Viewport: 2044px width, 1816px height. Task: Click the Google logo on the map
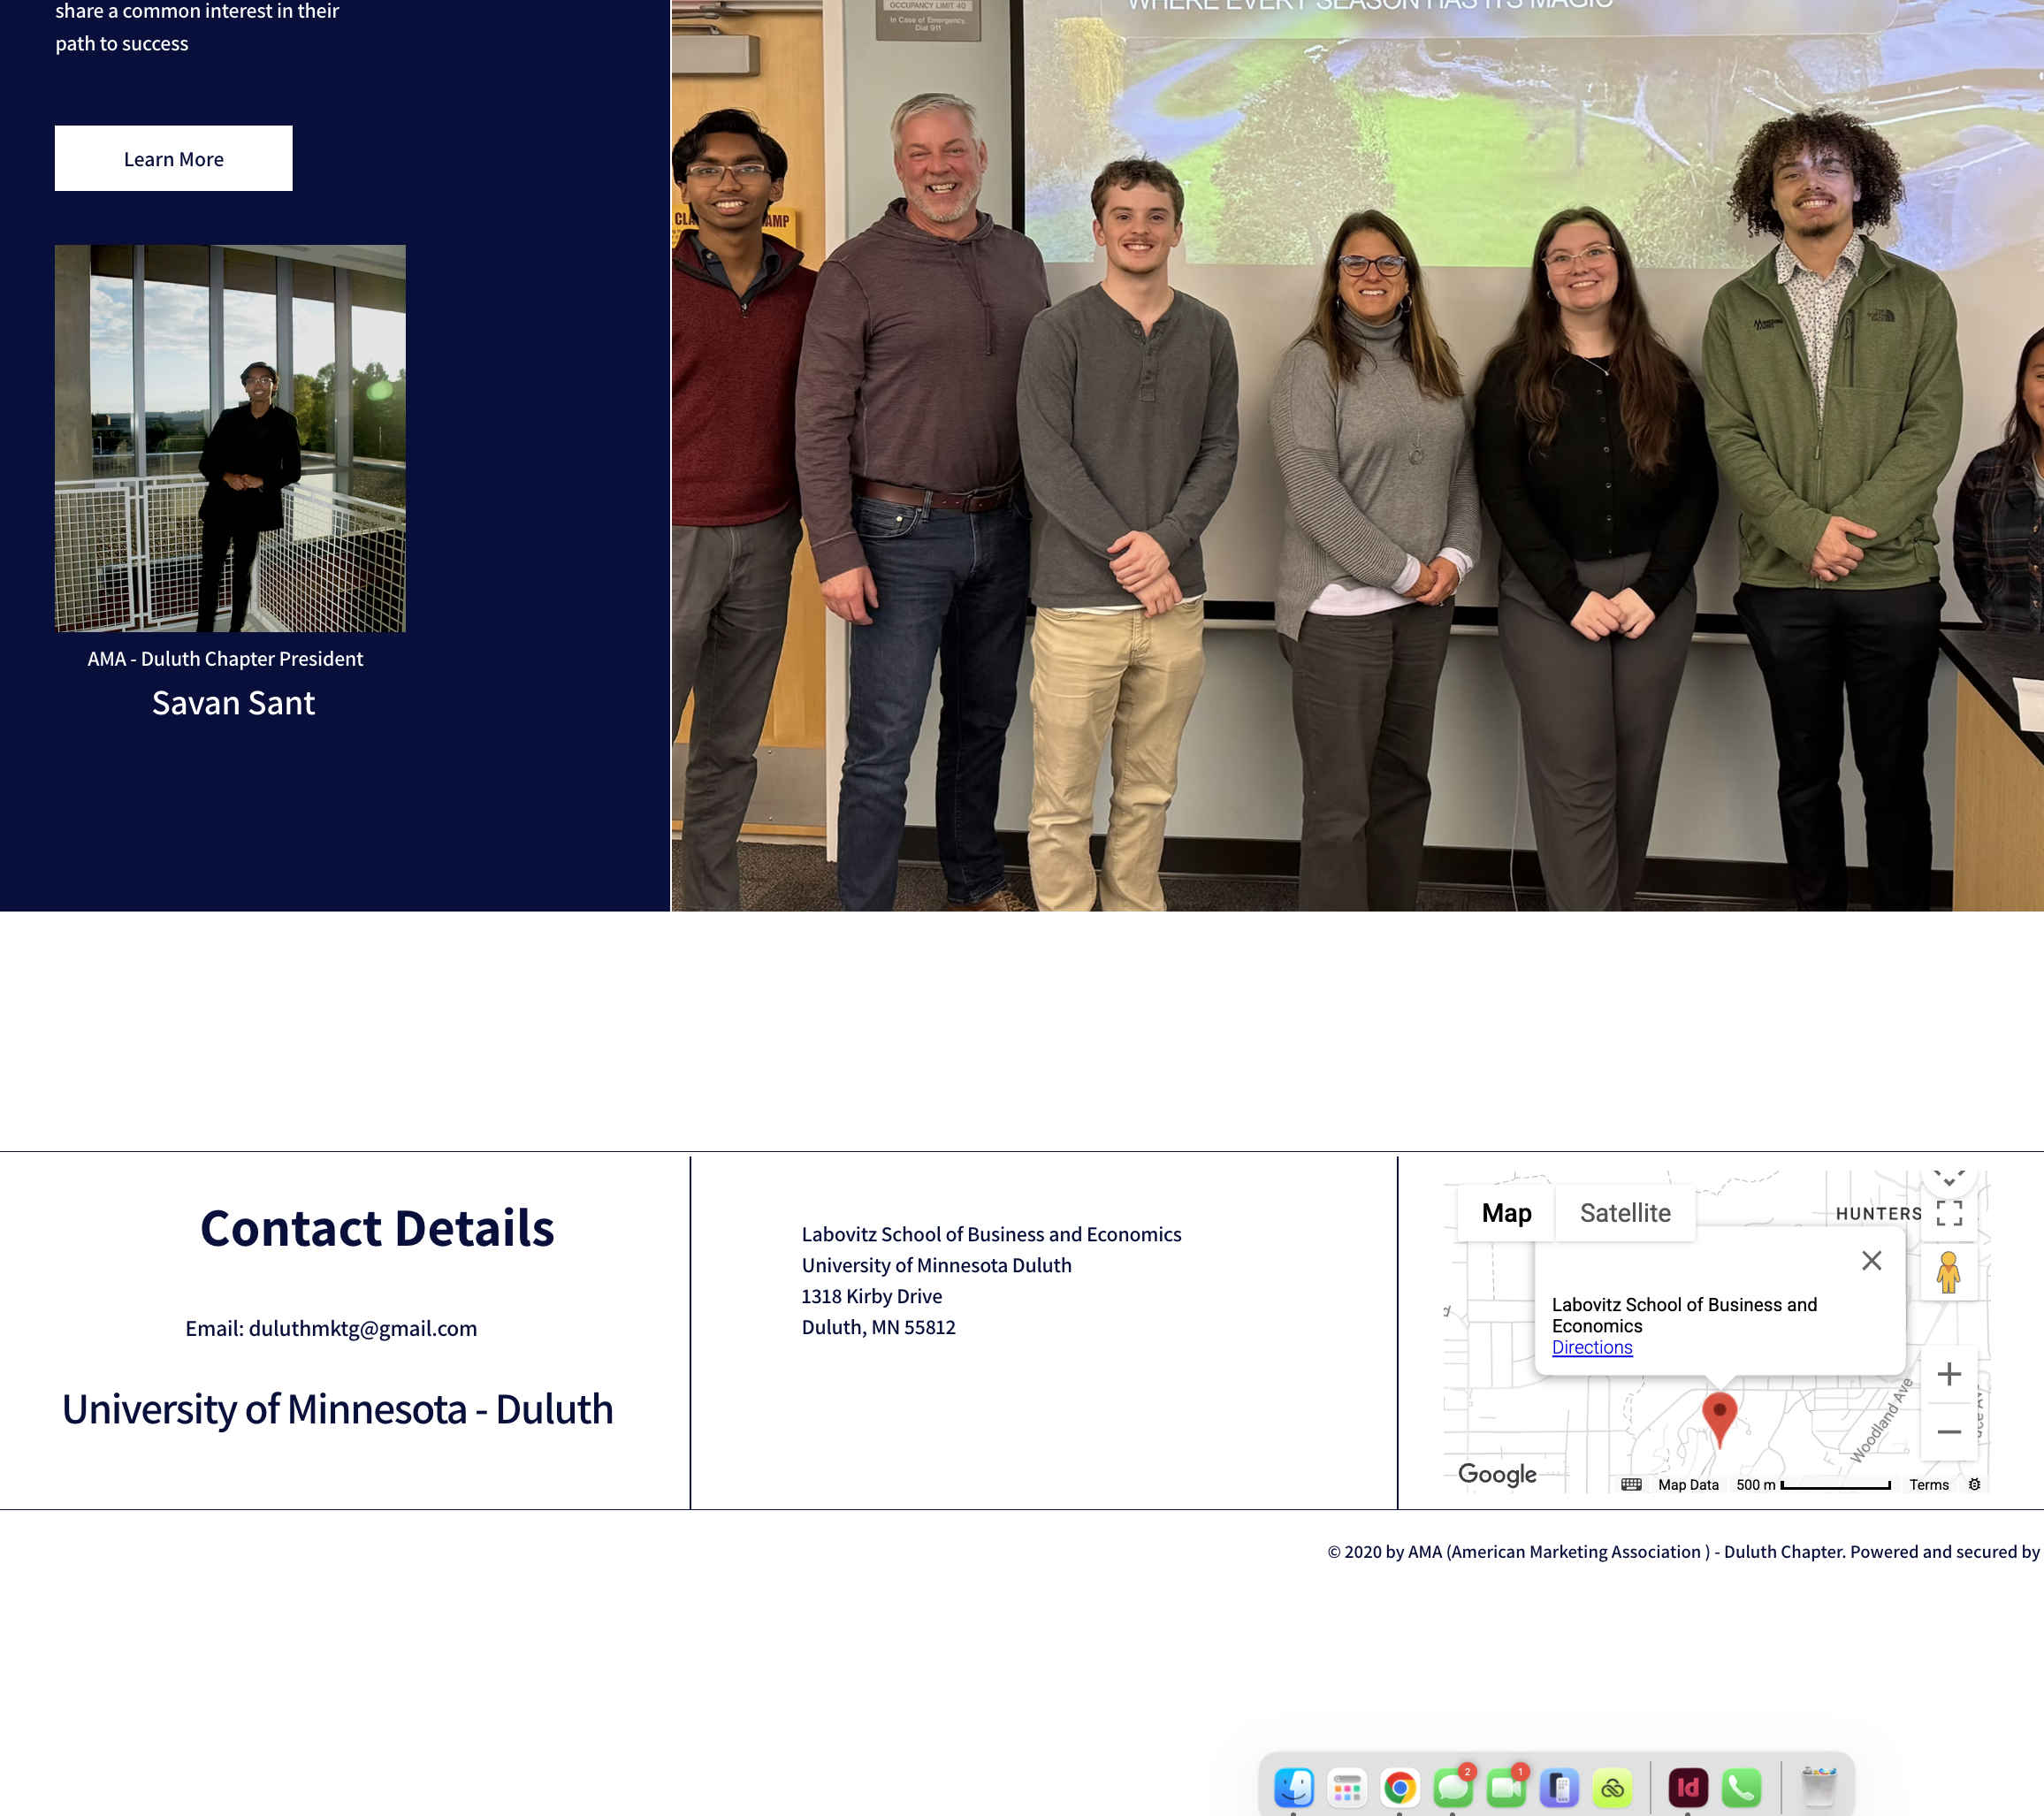pos(1497,1474)
